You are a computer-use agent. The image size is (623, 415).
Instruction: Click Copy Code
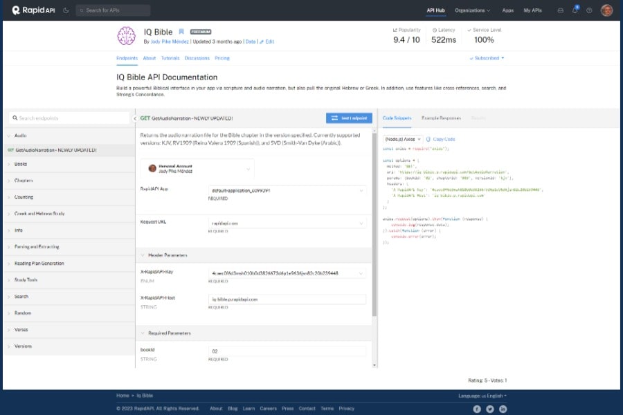click(x=441, y=140)
